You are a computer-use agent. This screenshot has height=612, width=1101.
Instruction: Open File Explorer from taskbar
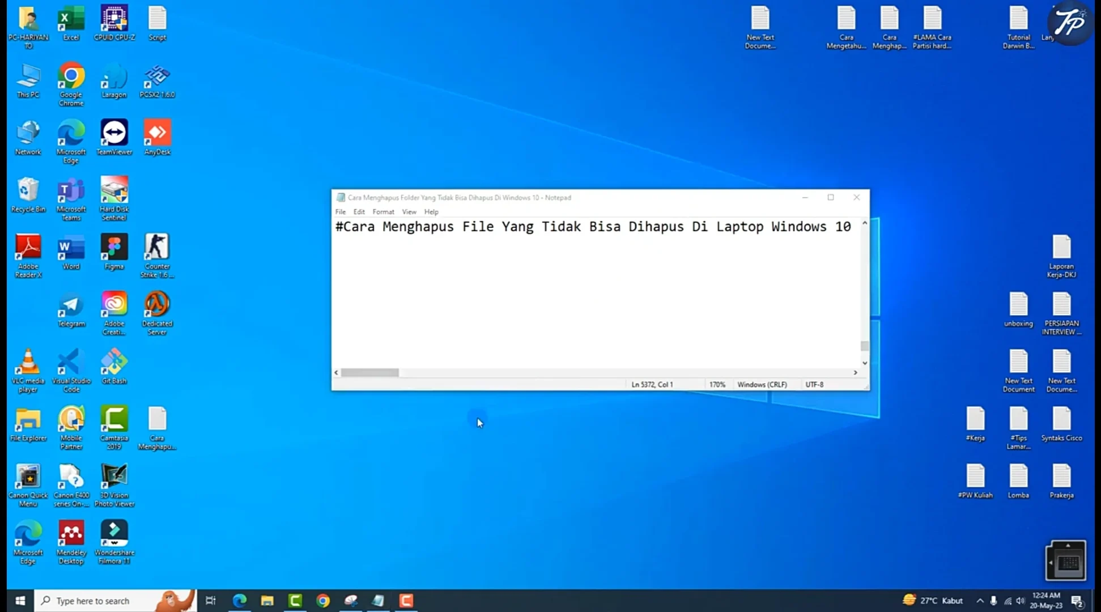coord(267,601)
